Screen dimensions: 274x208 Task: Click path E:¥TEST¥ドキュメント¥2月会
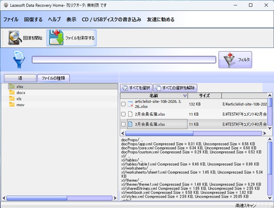pos(245,114)
